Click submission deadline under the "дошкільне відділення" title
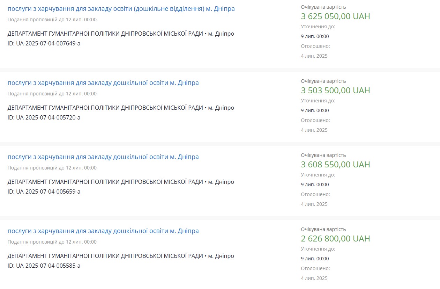This screenshot has width=440, height=289. pyautogui.click(x=52, y=20)
